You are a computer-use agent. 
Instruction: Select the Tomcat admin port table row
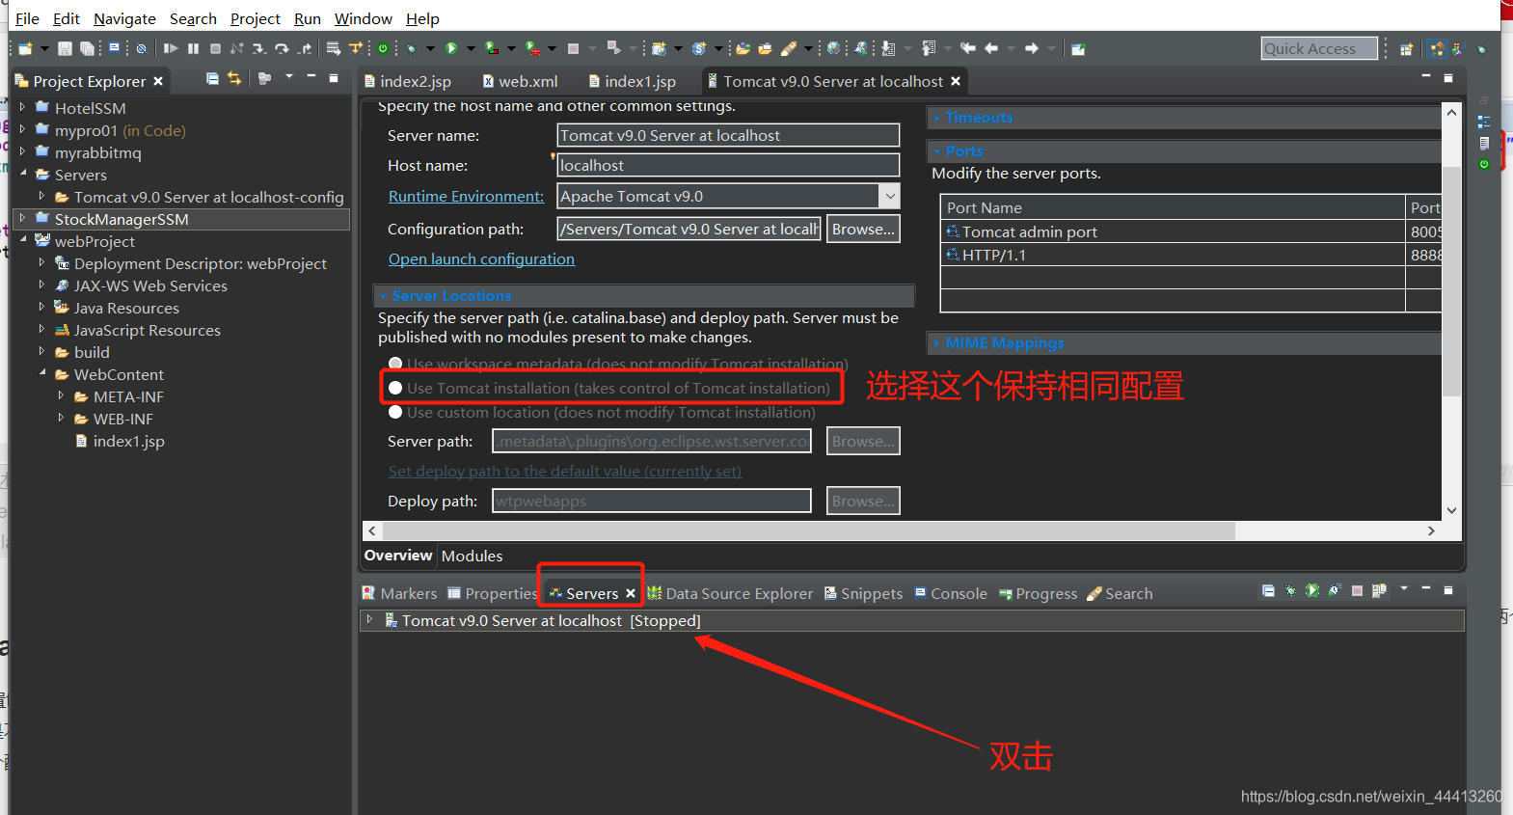(x=1191, y=231)
